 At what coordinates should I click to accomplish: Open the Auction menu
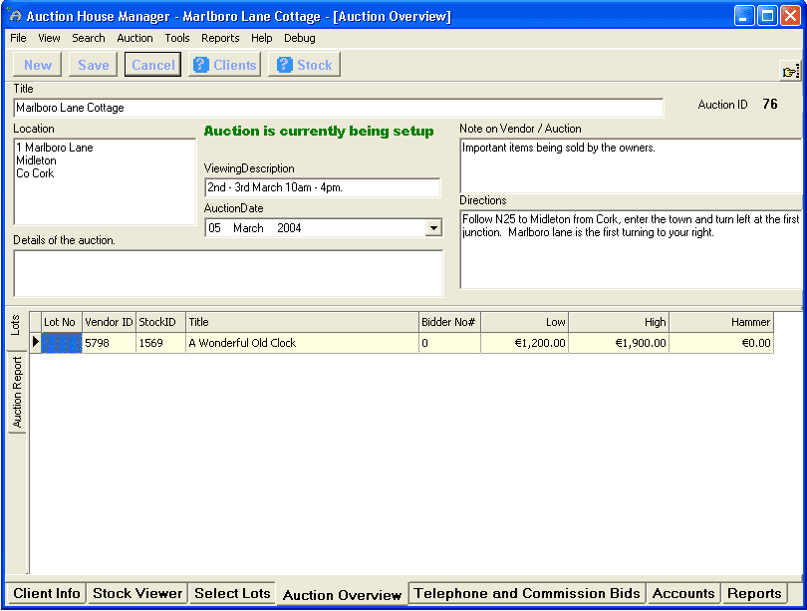[x=134, y=38]
